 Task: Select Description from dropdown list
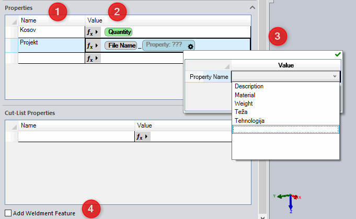click(x=249, y=86)
